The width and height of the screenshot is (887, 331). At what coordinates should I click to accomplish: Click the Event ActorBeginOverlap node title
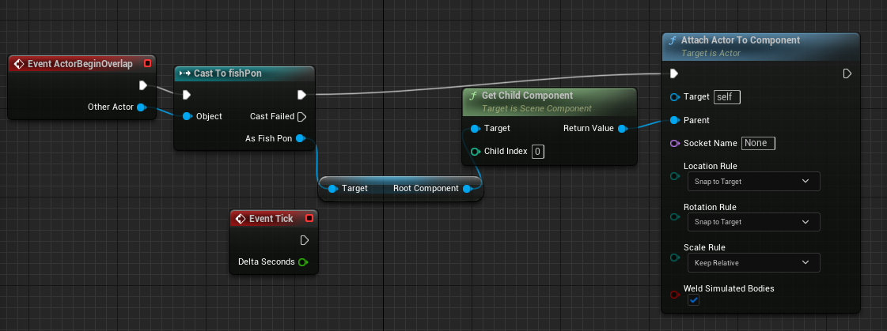pos(80,64)
